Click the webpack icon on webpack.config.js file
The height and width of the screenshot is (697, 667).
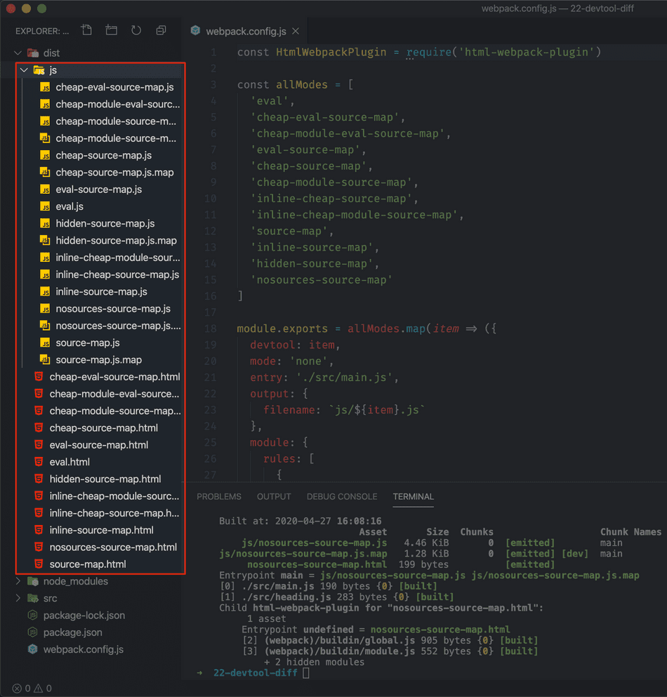click(32, 649)
